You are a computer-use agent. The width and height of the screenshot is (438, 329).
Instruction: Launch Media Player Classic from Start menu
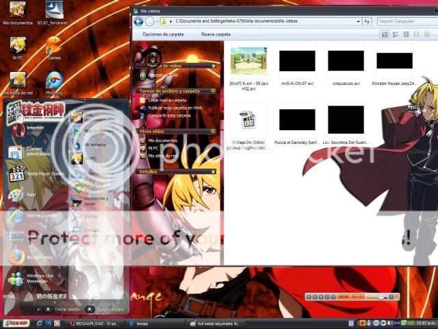(36, 174)
